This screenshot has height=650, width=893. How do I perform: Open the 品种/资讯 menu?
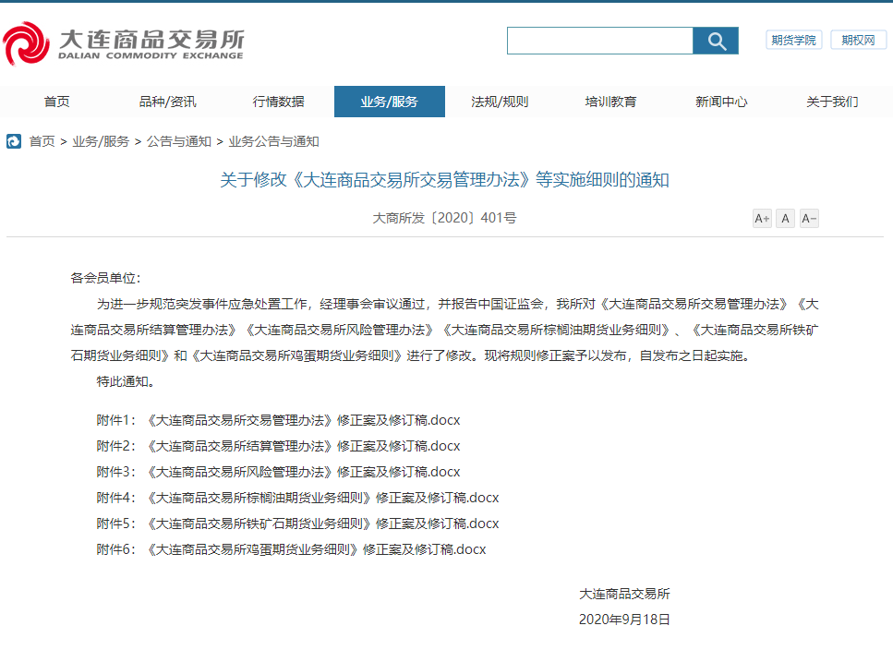(x=167, y=102)
